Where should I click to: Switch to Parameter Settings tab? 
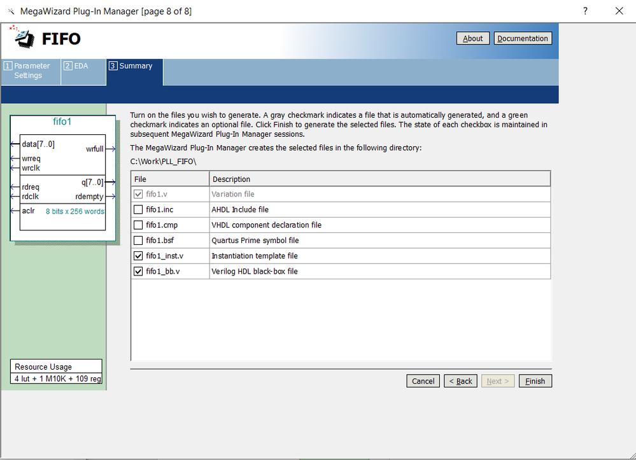click(31, 71)
